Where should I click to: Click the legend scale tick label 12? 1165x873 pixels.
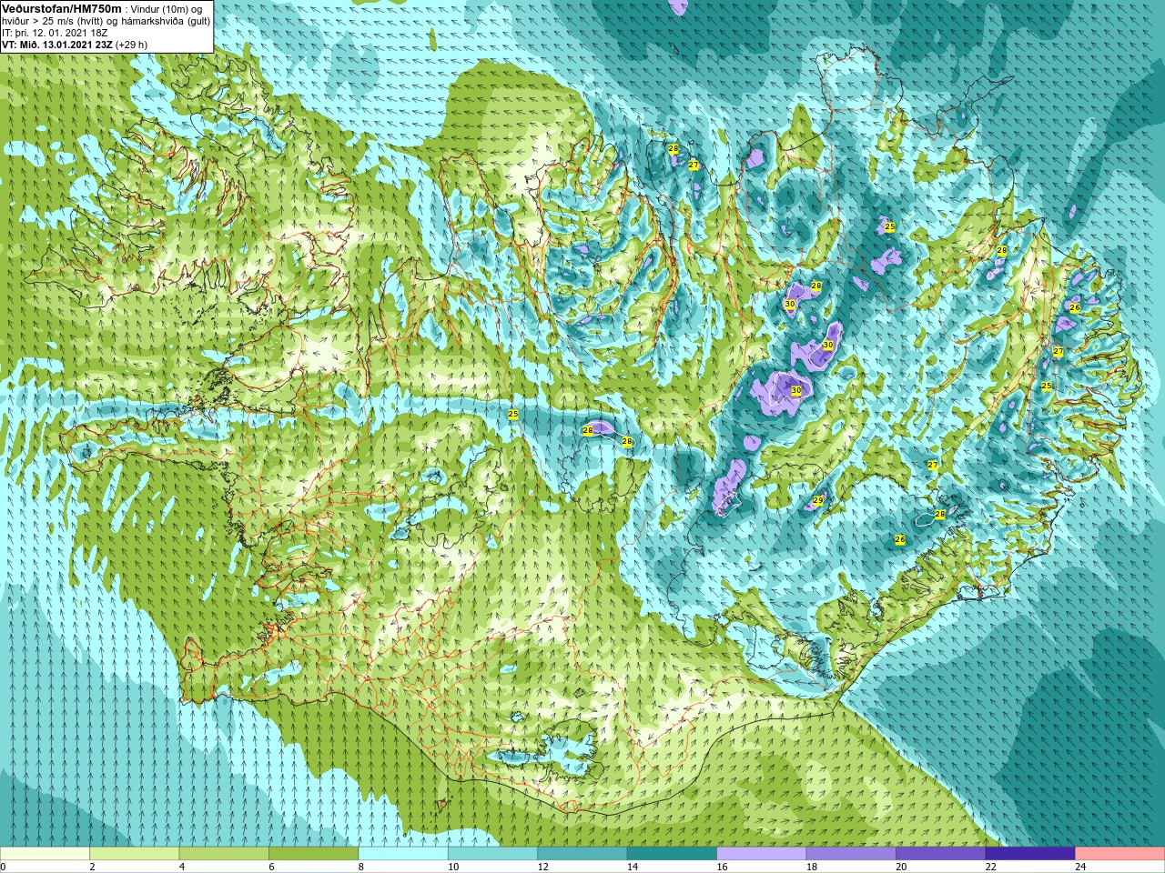pyautogui.click(x=542, y=867)
